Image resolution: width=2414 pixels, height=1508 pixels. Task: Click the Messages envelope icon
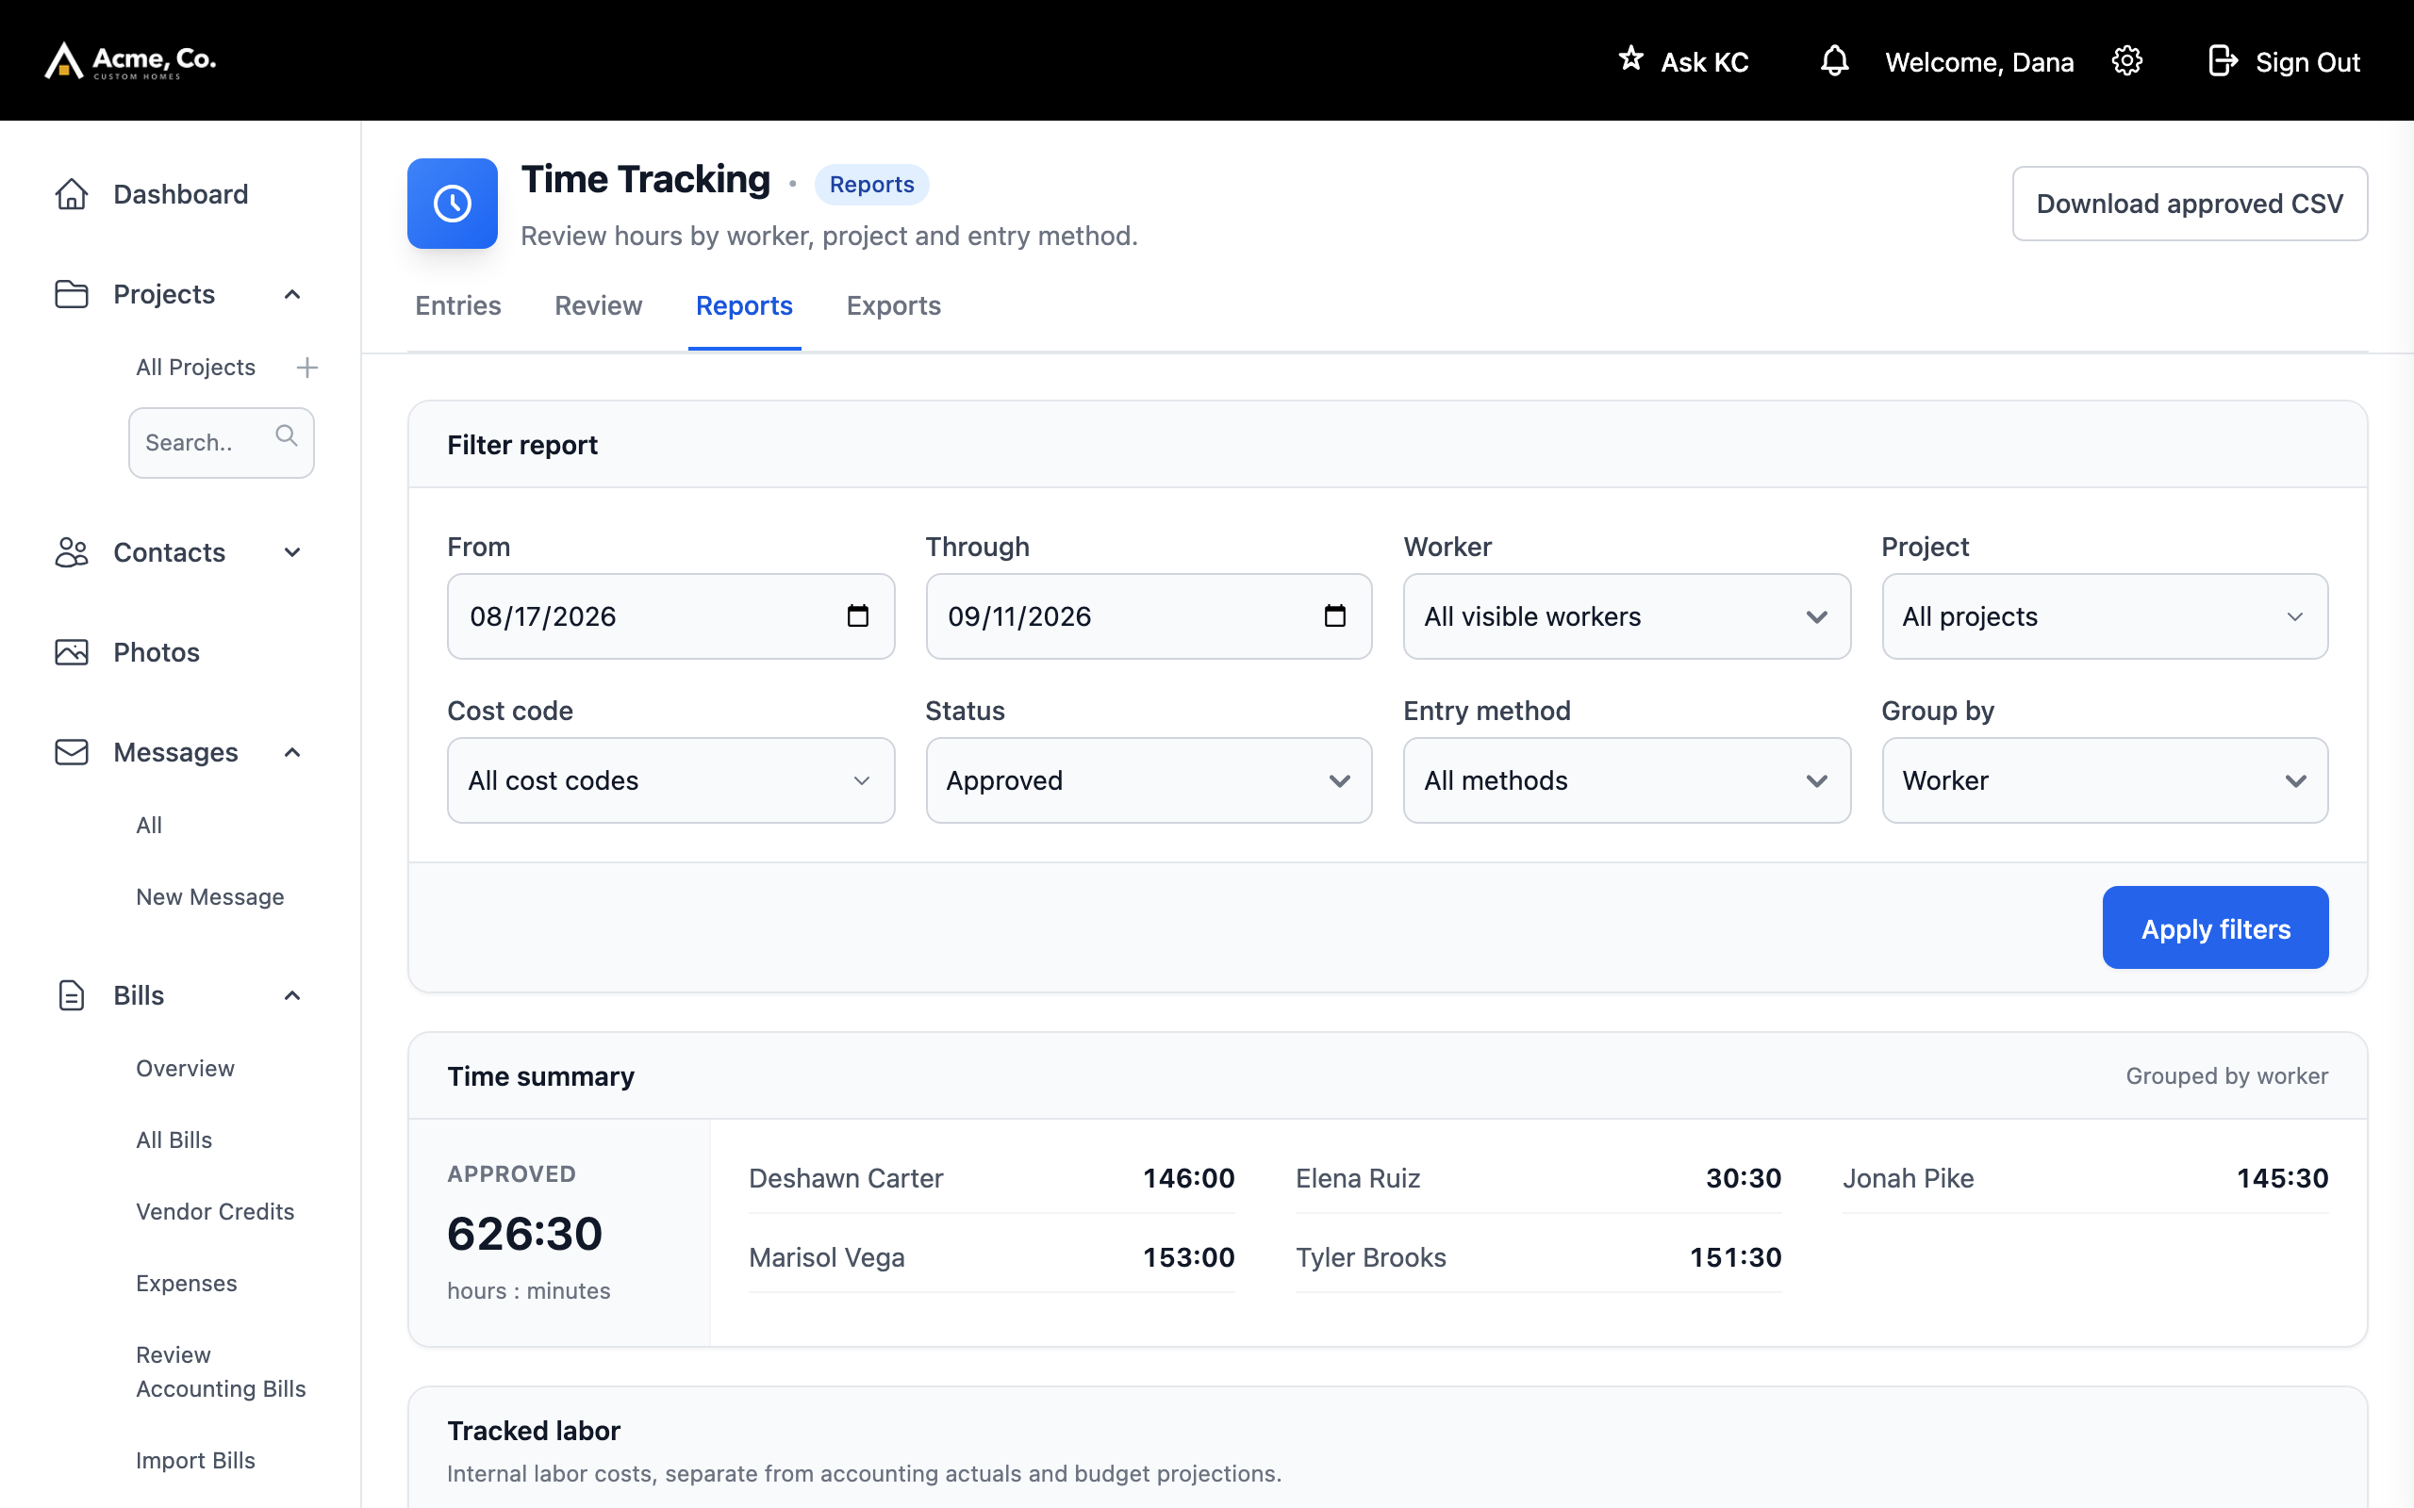pyautogui.click(x=72, y=752)
